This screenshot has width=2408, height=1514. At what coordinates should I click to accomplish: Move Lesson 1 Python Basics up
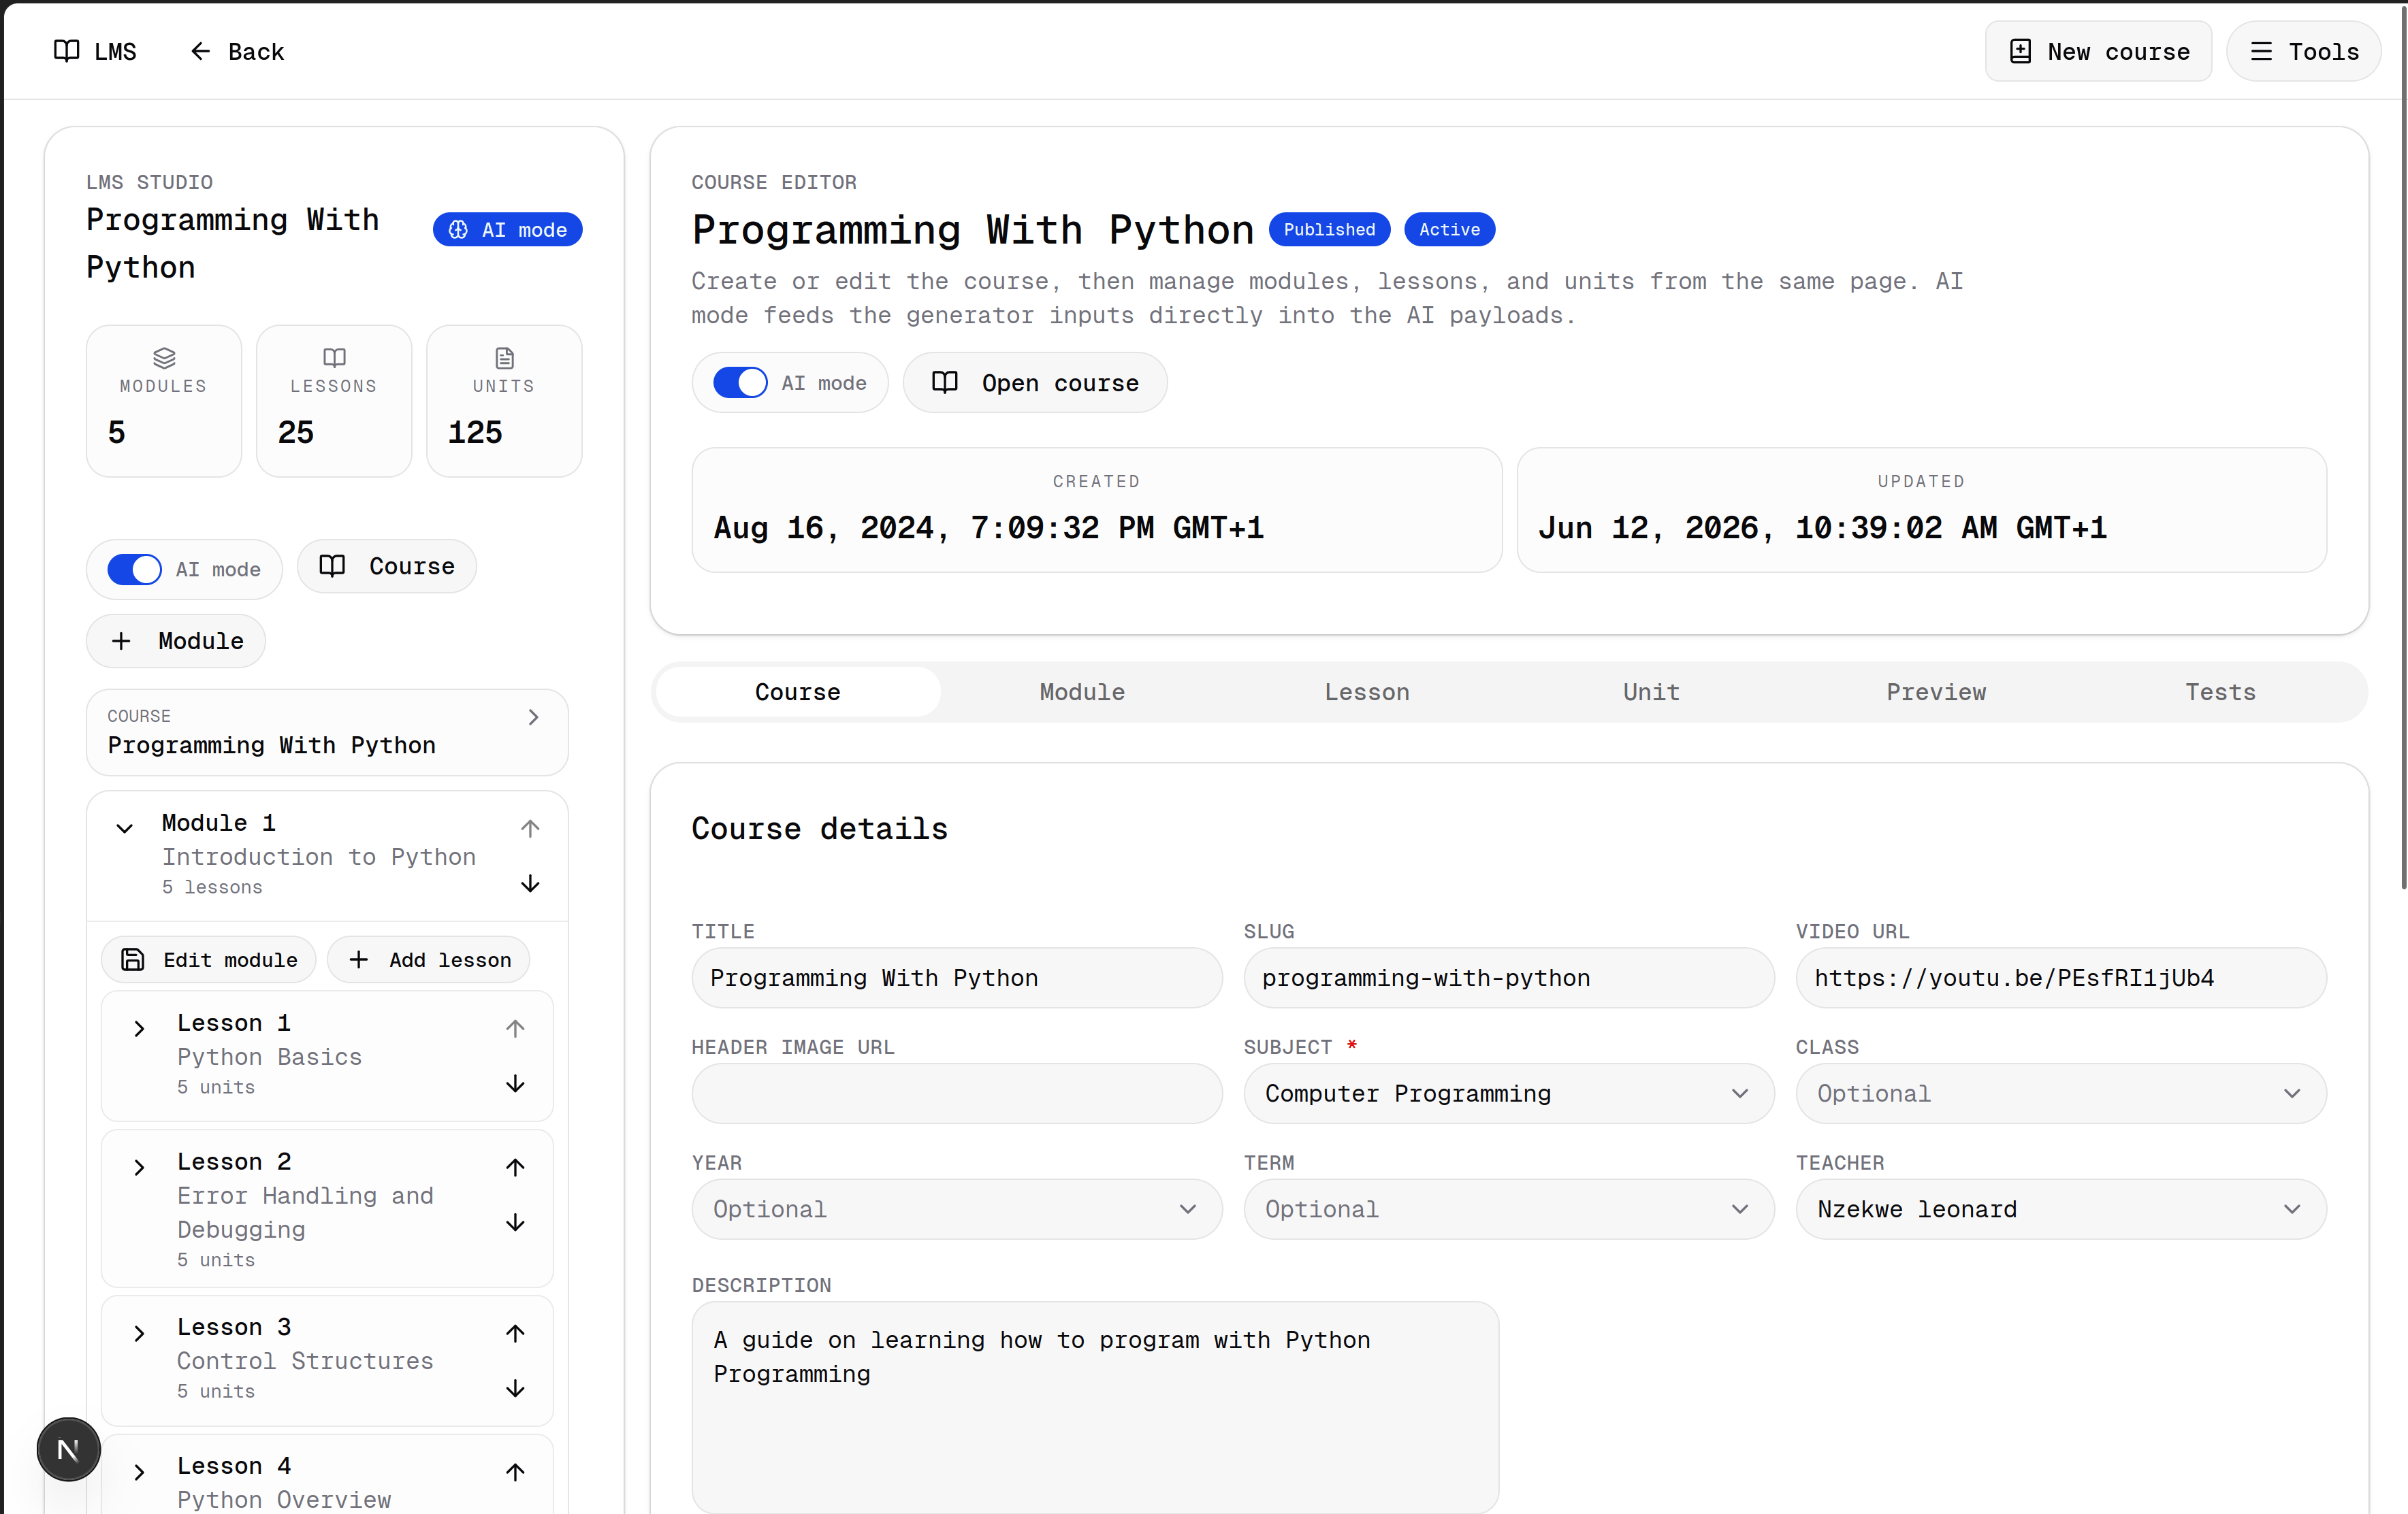[x=515, y=1027]
